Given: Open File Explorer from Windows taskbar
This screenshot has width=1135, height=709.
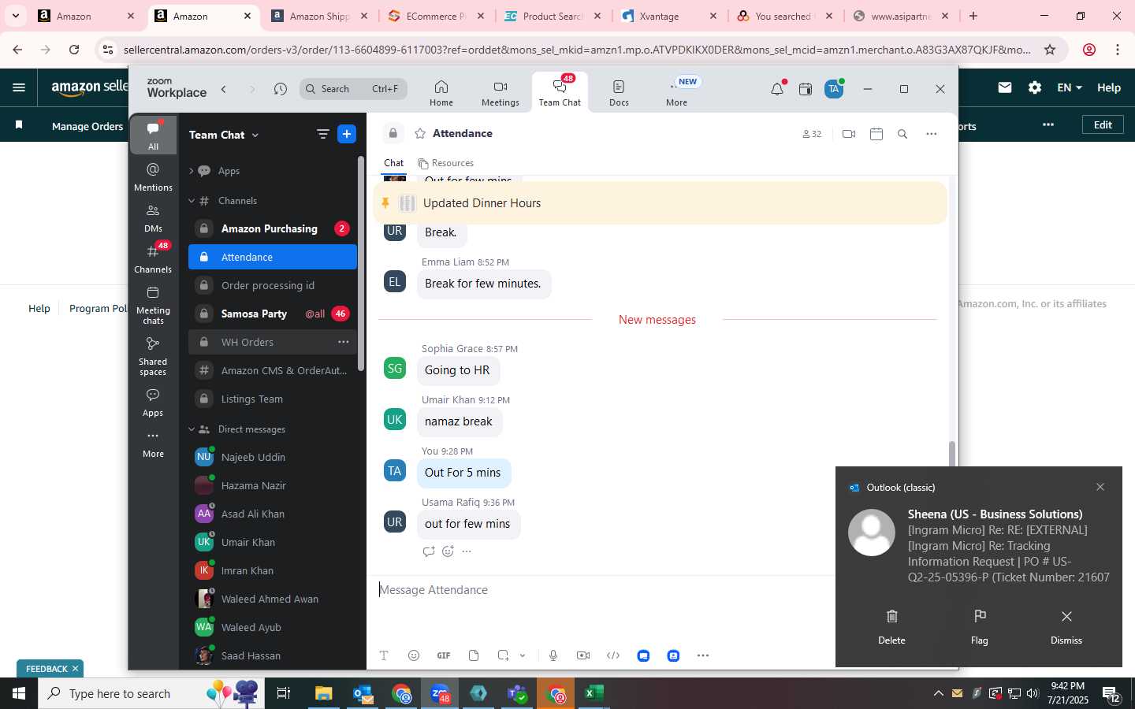Looking at the screenshot, I should tap(324, 693).
